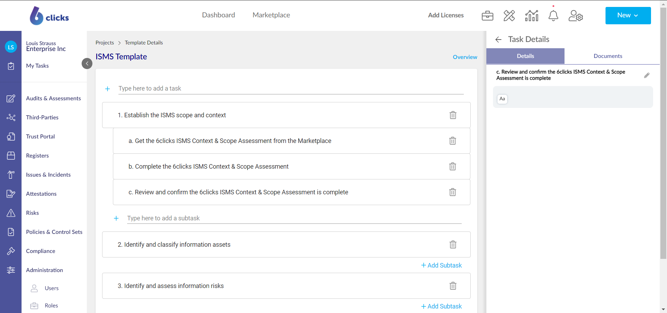Click the Attestations sidebar icon
This screenshot has height=313, width=667.
coord(11,194)
